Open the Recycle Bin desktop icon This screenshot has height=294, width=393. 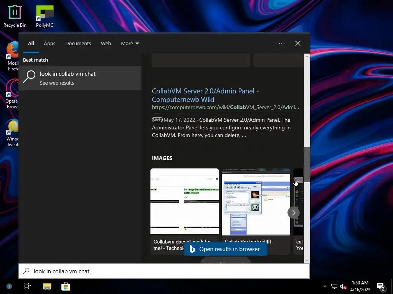(15, 16)
